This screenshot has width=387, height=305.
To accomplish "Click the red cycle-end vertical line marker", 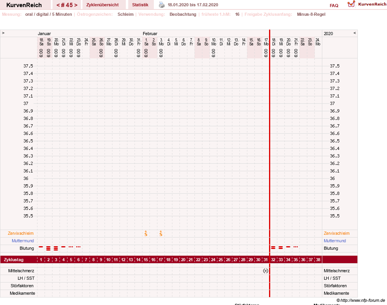I will tap(269, 163).
